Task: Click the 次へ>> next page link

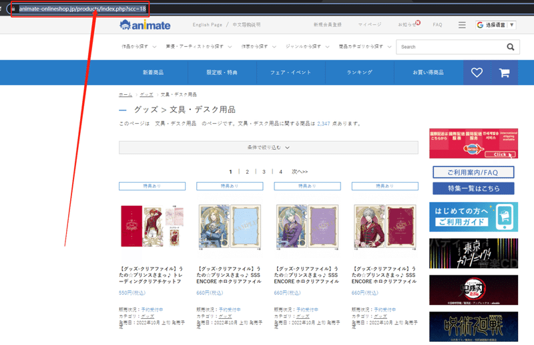Action: point(300,172)
